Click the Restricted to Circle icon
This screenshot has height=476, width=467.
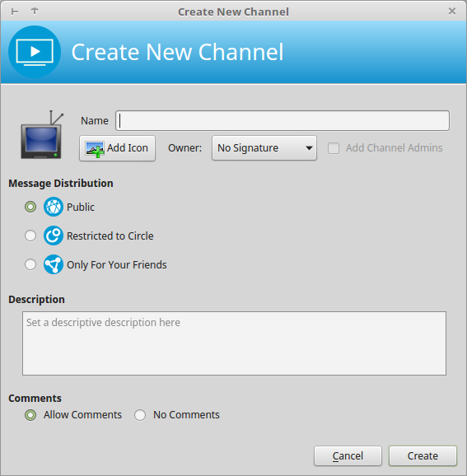tap(54, 236)
